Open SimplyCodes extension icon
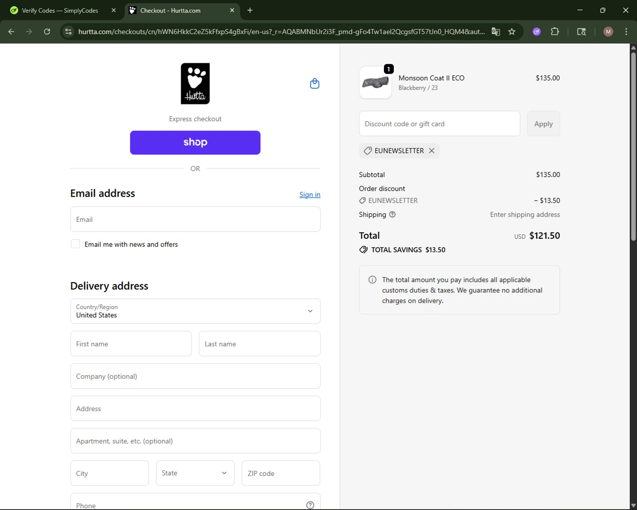This screenshot has height=510, width=637. [537, 31]
